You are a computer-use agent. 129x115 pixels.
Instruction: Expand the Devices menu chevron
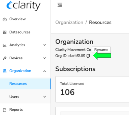[x=45, y=58]
